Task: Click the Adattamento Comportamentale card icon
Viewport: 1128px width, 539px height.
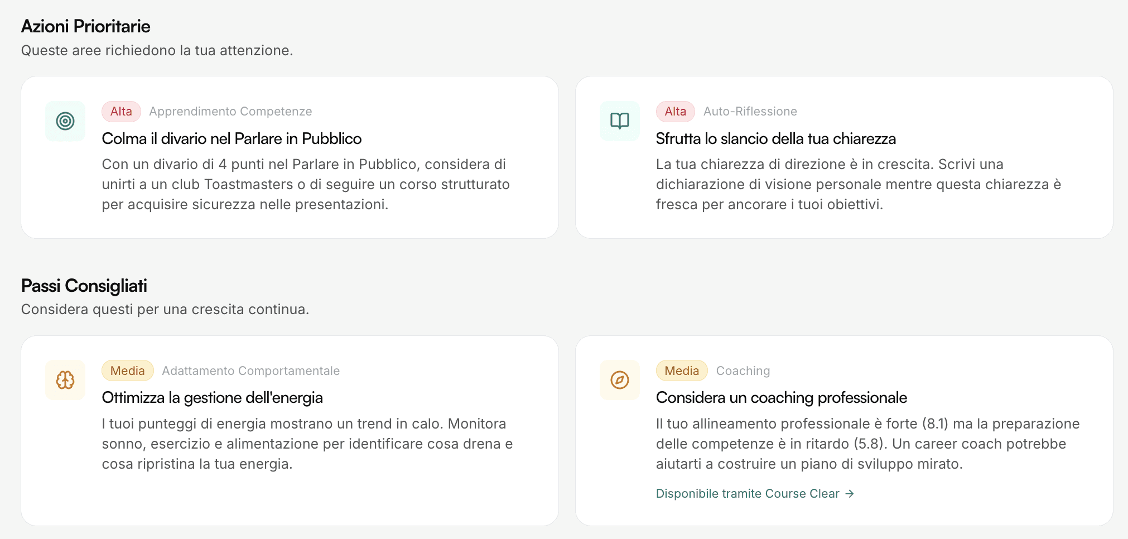Action: [x=65, y=380]
